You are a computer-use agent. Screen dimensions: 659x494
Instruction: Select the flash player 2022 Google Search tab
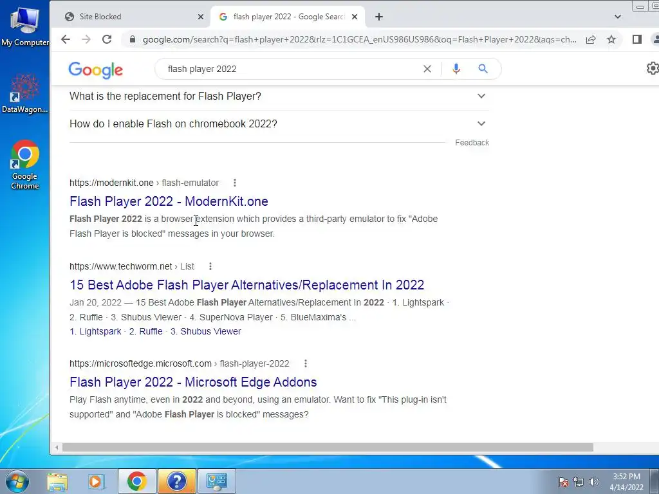click(x=288, y=17)
